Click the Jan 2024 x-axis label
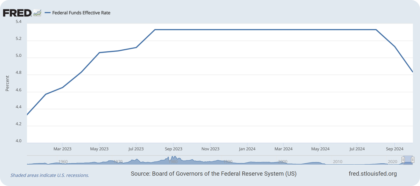Viewport: 420px width, 186px height. [x=247, y=149]
